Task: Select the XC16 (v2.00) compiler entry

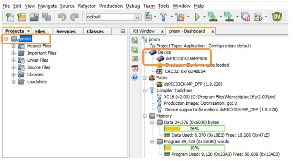Action: [x=220, y=97]
